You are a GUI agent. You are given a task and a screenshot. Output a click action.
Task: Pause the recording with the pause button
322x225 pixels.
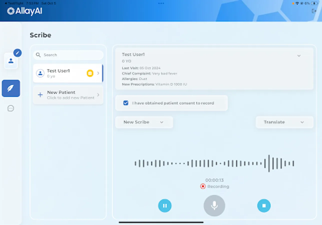pos(165,205)
